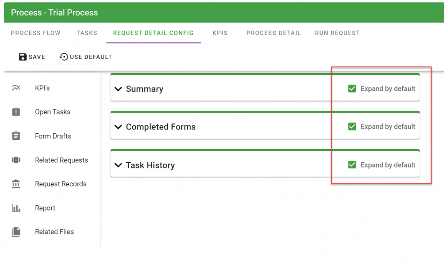Image resolution: width=444 pixels, height=268 pixels.
Task: Click the Form Drafts icon in sidebar
Action: (x=16, y=136)
